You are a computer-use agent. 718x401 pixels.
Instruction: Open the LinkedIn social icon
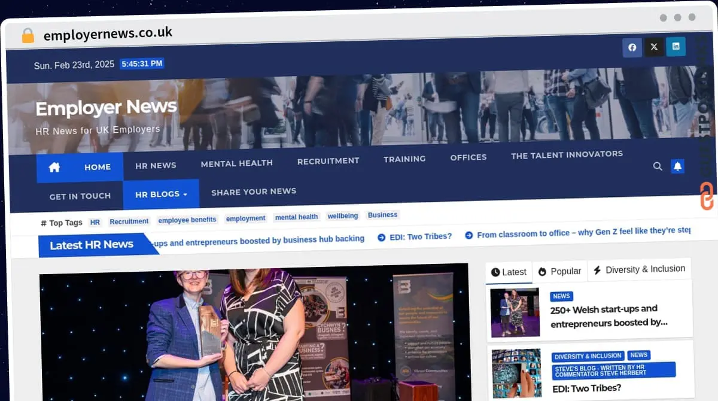pyautogui.click(x=676, y=46)
